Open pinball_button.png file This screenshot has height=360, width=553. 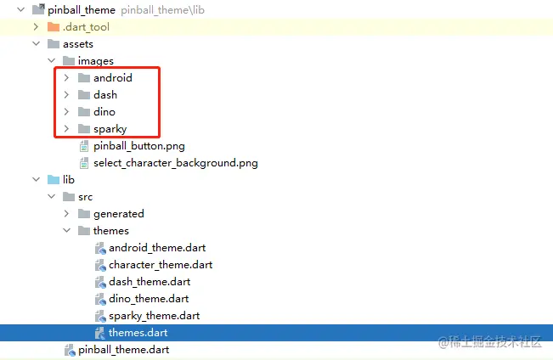click(x=139, y=146)
